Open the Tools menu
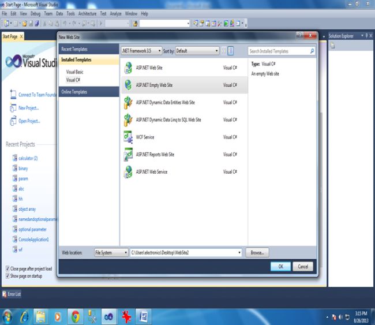Viewport: 375px width, 325px height. coord(71,14)
